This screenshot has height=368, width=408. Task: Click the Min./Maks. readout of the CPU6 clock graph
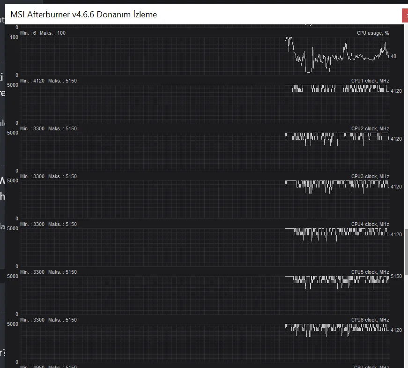(48, 320)
